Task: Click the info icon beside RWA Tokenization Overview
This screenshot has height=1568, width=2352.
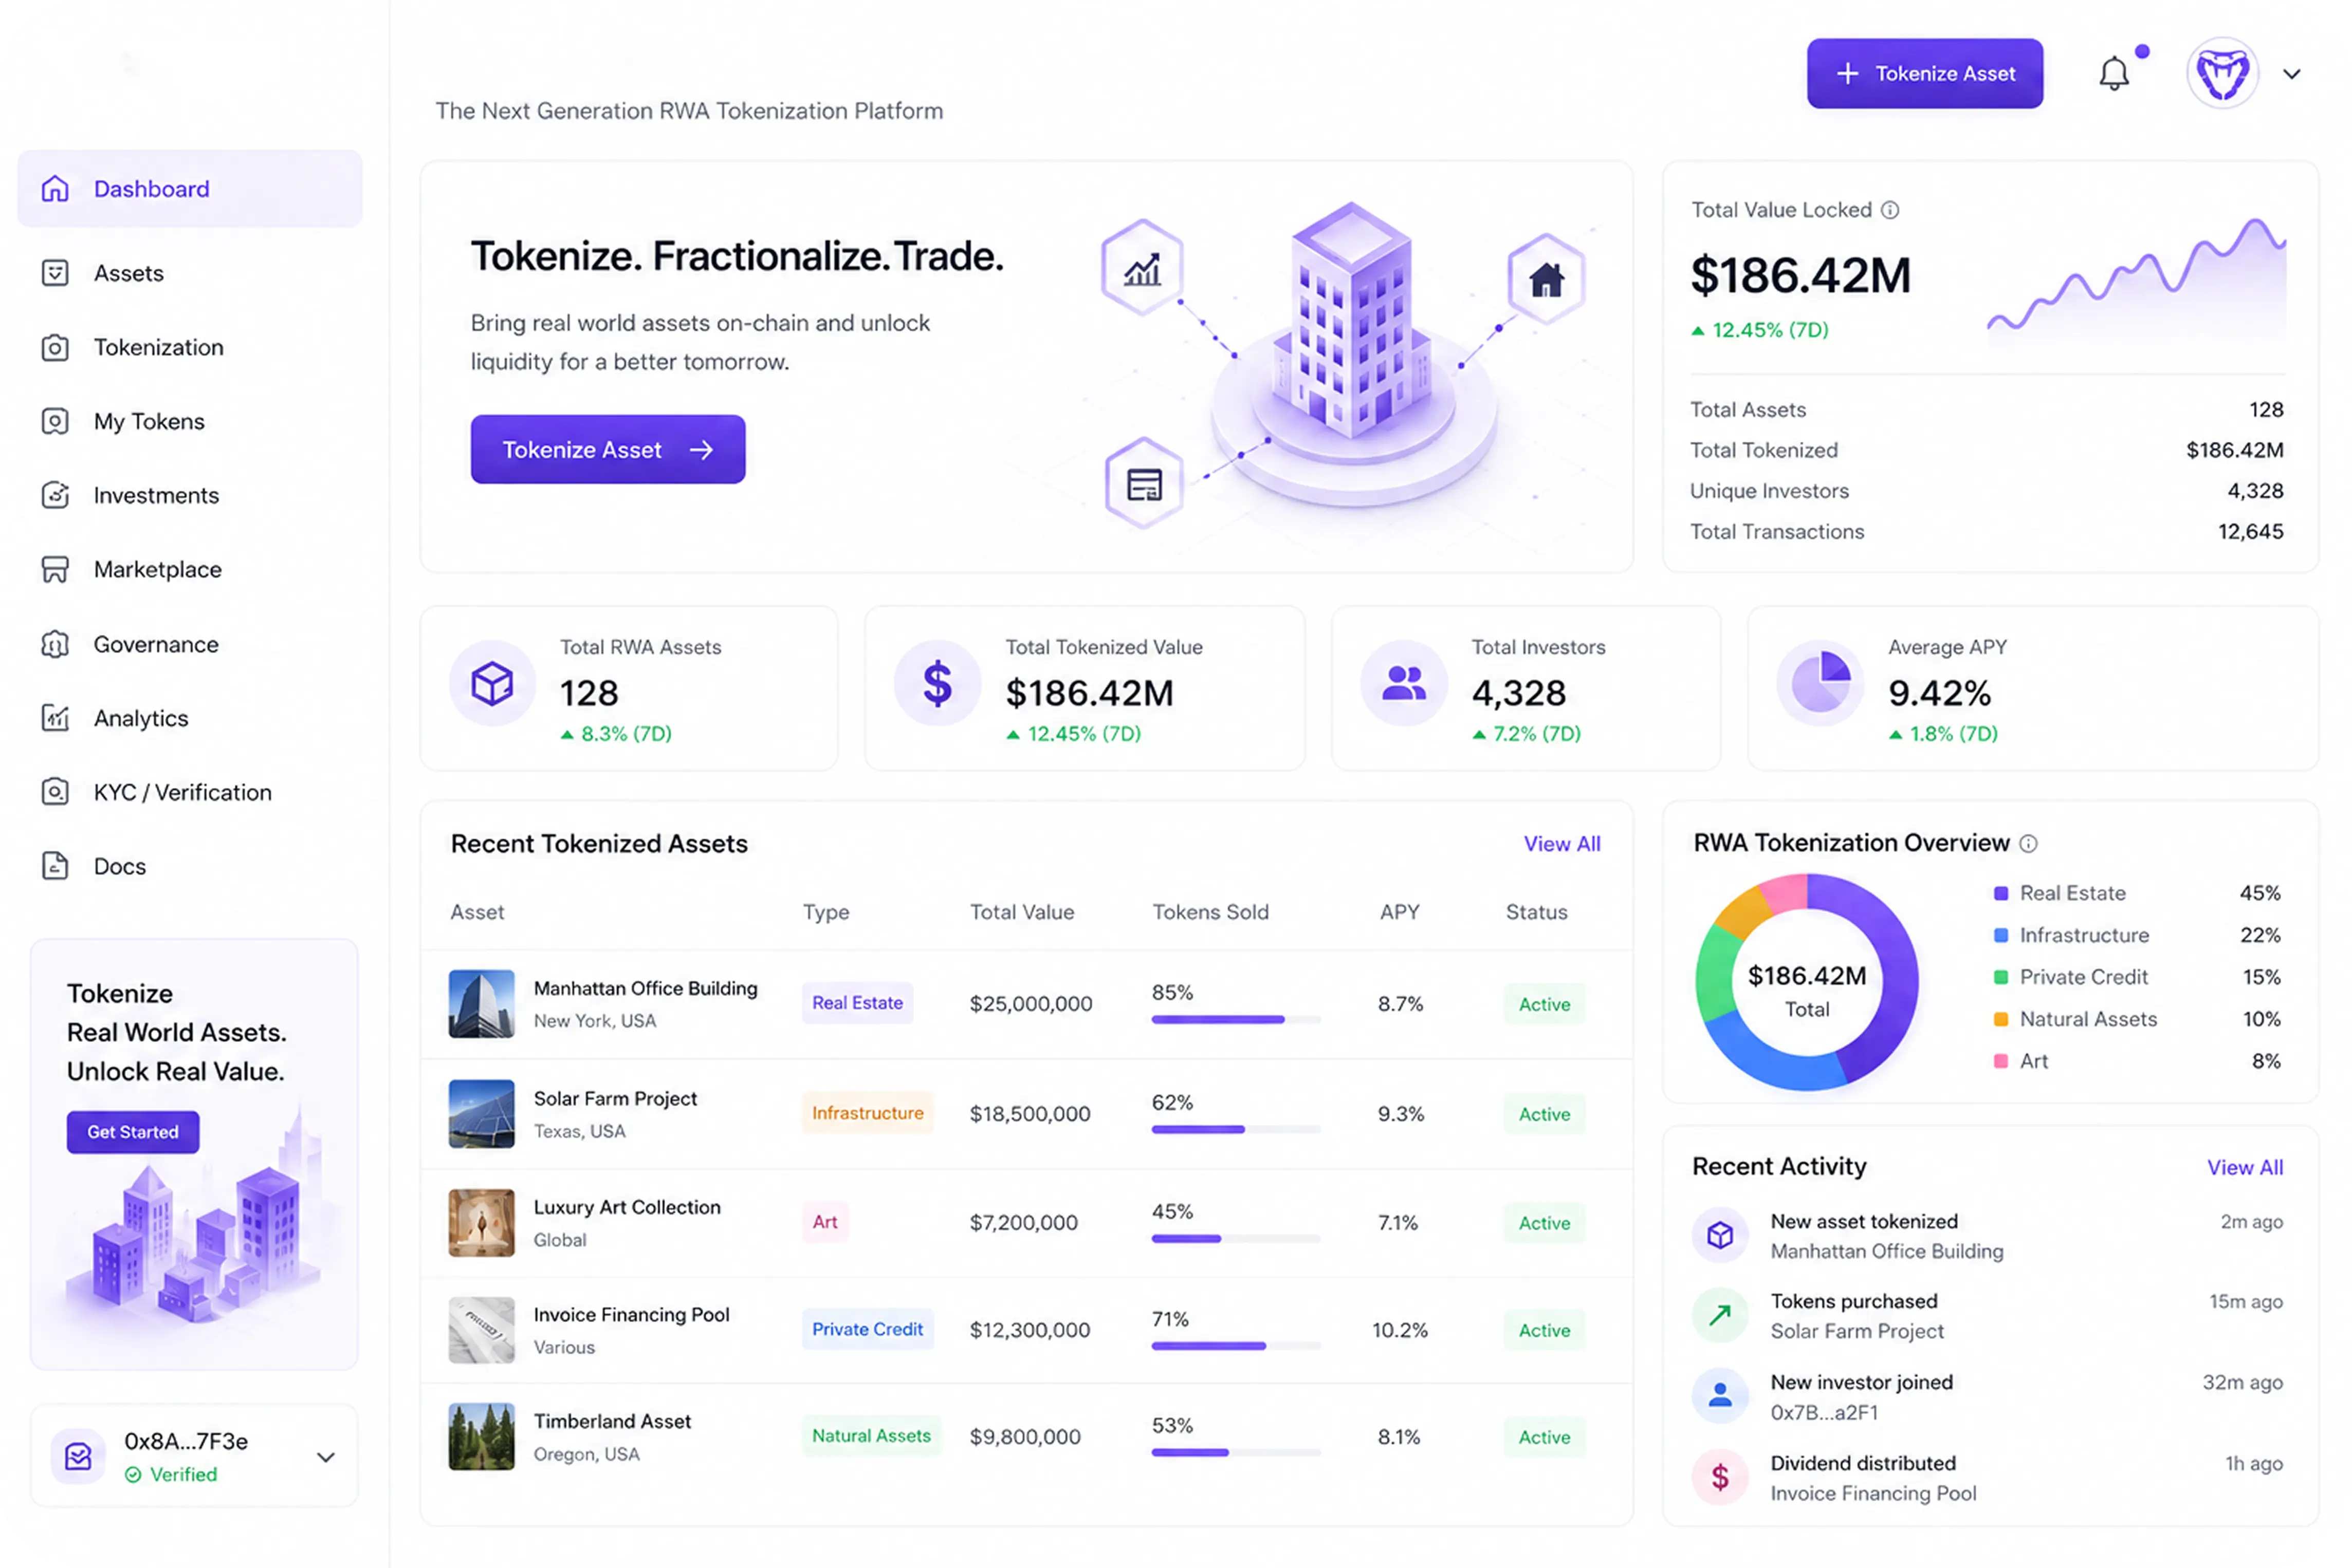Action: [2028, 843]
